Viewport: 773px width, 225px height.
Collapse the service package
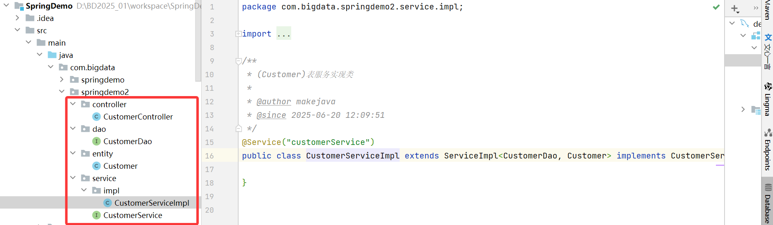click(73, 178)
